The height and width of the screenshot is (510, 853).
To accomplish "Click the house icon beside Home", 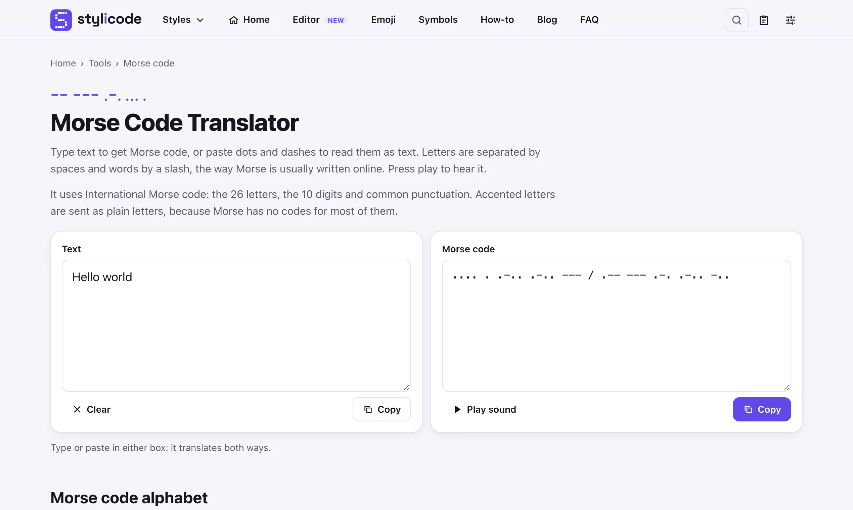I will click(233, 20).
